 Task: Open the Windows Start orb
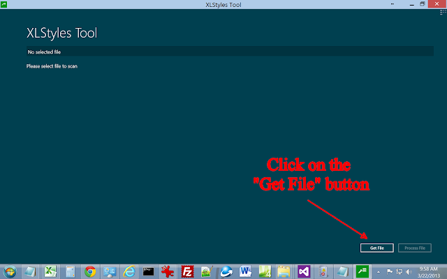point(10,271)
